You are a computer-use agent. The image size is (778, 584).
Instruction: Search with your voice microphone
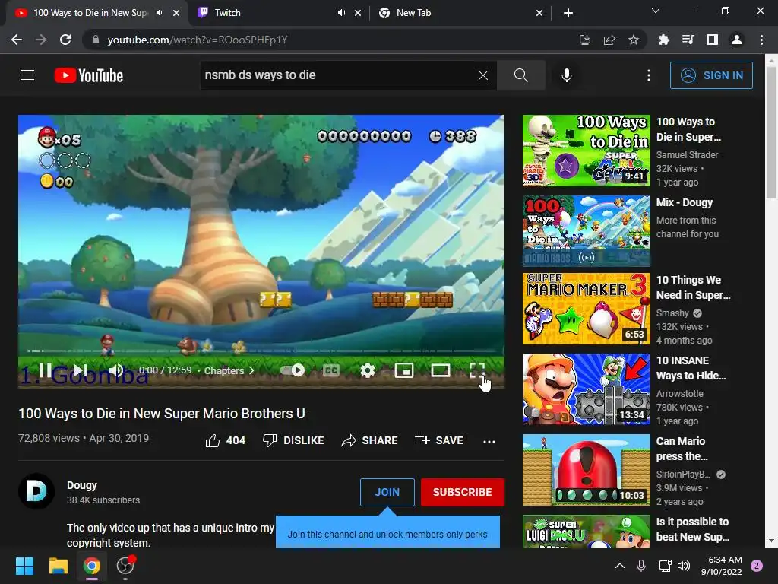point(567,75)
